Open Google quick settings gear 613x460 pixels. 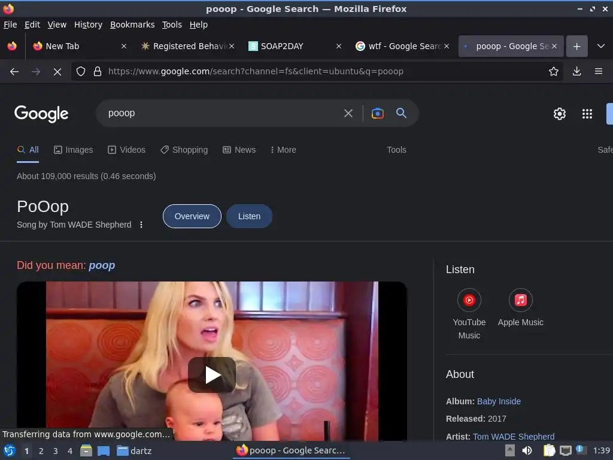point(560,114)
